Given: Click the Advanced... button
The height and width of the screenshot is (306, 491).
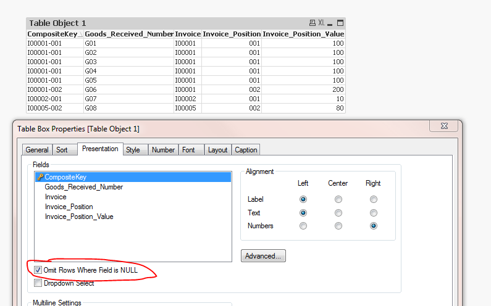Looking at the screenshot, I should (x=263, y=255).
